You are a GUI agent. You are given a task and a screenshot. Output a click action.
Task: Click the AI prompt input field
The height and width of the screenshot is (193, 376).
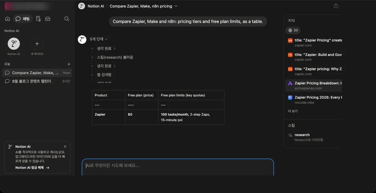pyautogui.click(x=178, y=167)
